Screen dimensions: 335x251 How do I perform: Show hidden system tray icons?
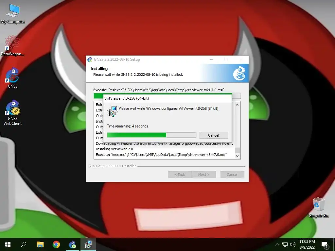coord(277,244)
